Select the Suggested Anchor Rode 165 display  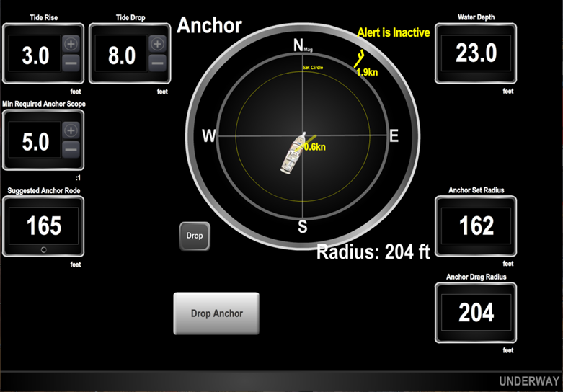pyautogui.click(x=43, y=226)
